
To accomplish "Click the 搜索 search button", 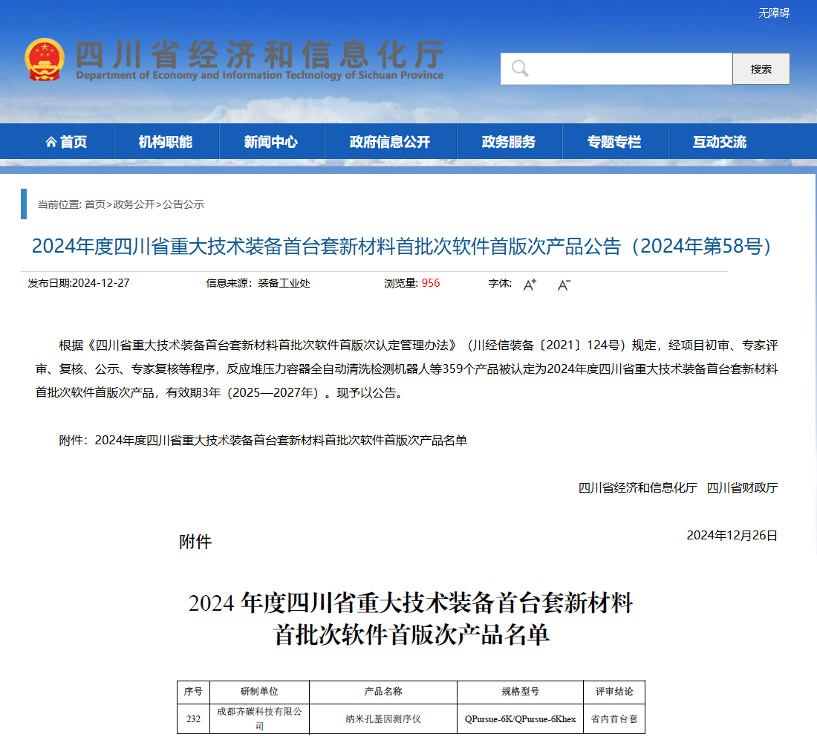I will click(x=761, y=69).
